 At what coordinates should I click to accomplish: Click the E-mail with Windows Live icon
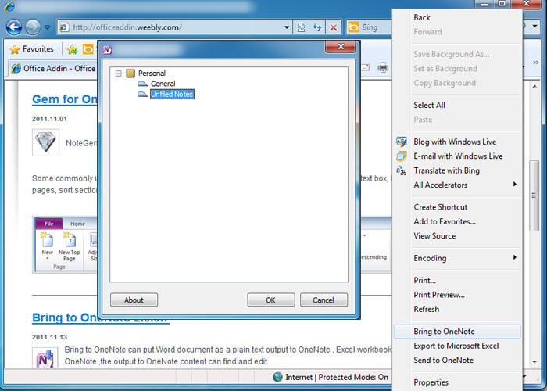(402, 156)
